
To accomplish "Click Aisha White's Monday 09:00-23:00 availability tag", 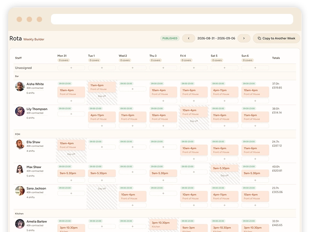I will click(65, 84).
